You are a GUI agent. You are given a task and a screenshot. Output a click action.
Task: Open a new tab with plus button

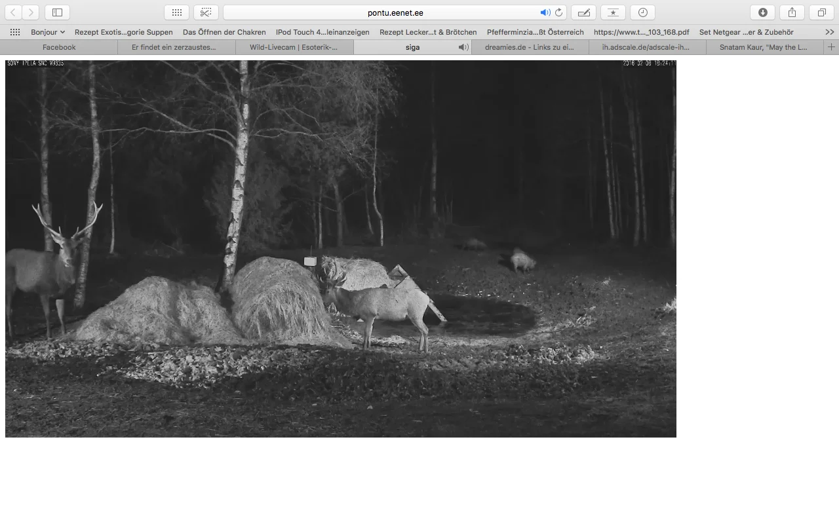pyautogui.click(x=831, y=47)
